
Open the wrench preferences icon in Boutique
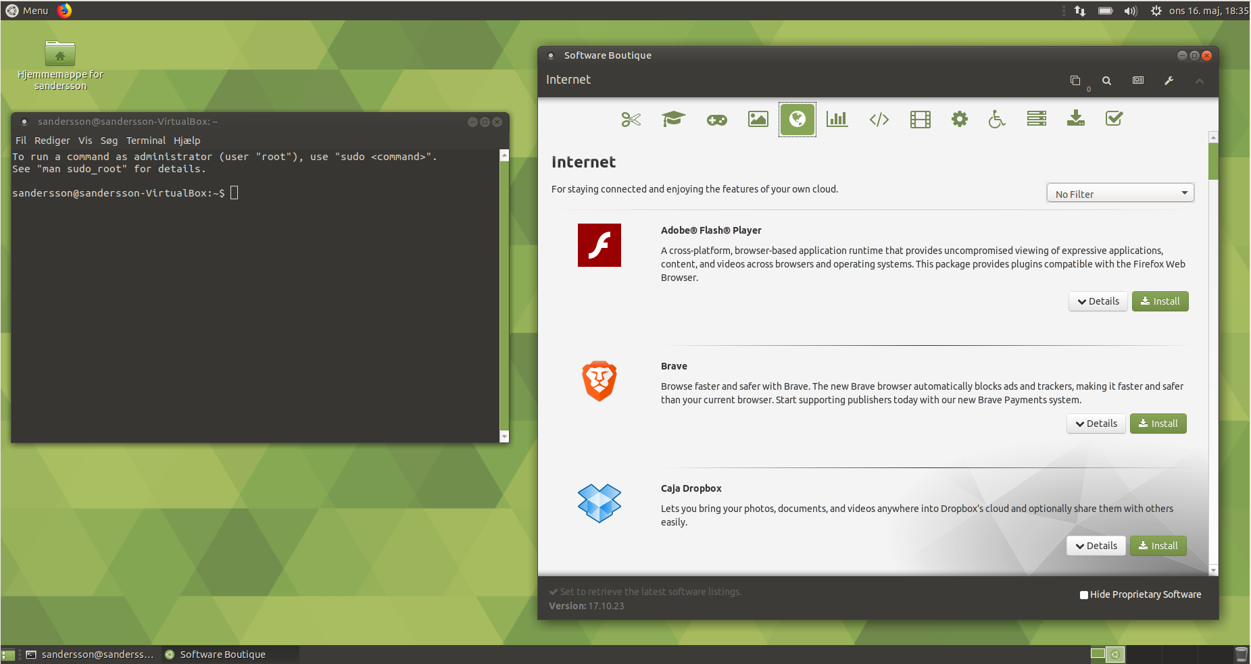(x=1169, y=80)
